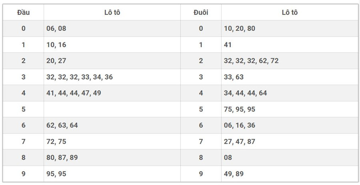Image resolution: width=360 pixels, height=185 pixels.
Task: Click number 7 in the Đầu column
Action: 23,141
